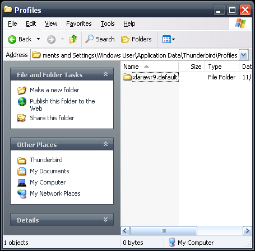Click the My Network Places icon

click(22, 194)
